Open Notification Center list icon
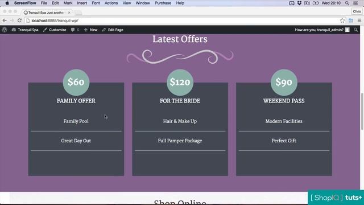This screenshot has width=364, height=205. click(355, 3)
